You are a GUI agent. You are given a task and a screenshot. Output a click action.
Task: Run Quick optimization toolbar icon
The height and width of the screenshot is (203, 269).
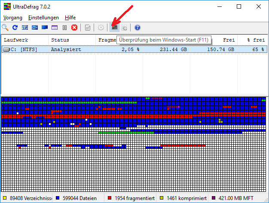point(35,27)
